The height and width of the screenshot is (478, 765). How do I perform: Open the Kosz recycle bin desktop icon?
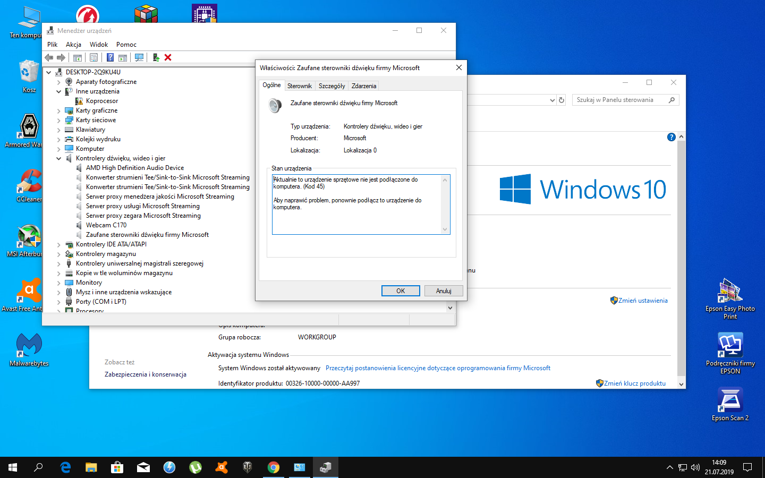tap(29, 76)
